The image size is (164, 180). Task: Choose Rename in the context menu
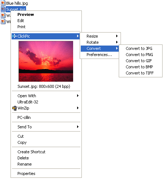46,164
